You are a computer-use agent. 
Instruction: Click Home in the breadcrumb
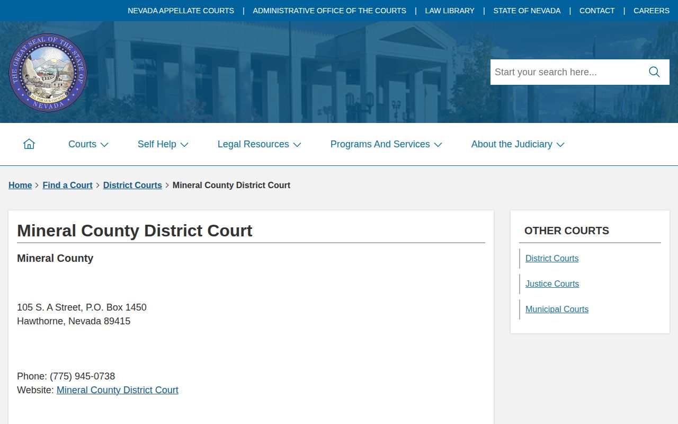pyautogui.click(x=20, y=185)
